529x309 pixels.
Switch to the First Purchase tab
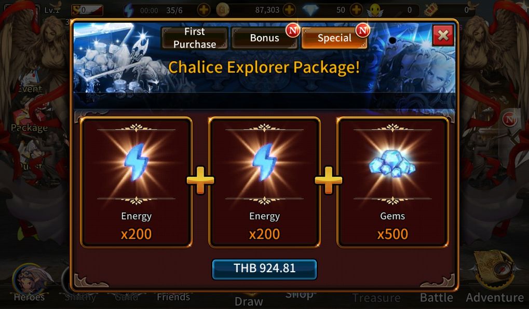[195, 38]
